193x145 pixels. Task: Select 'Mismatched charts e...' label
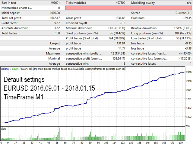tap(17, 8)
